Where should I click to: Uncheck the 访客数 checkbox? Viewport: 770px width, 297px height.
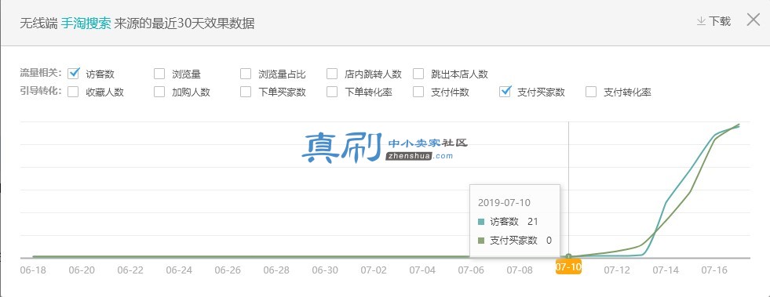tap(74, 74)
